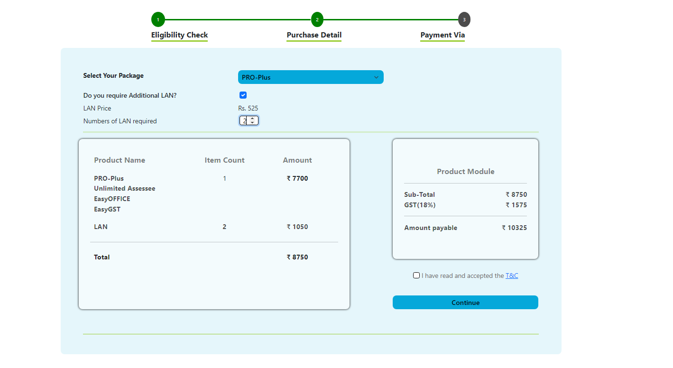Click the step 2 green circle
Image resolution: width=673 pixels, height=368 pixels.
click(x=317, y=20)
